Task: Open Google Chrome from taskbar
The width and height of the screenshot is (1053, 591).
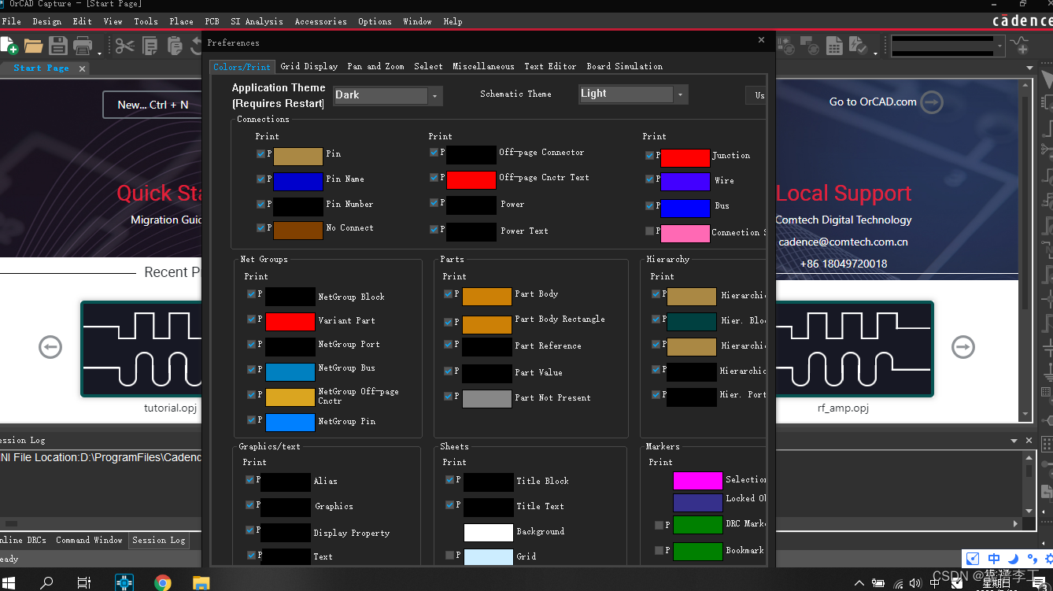Action: coord(163,582)
